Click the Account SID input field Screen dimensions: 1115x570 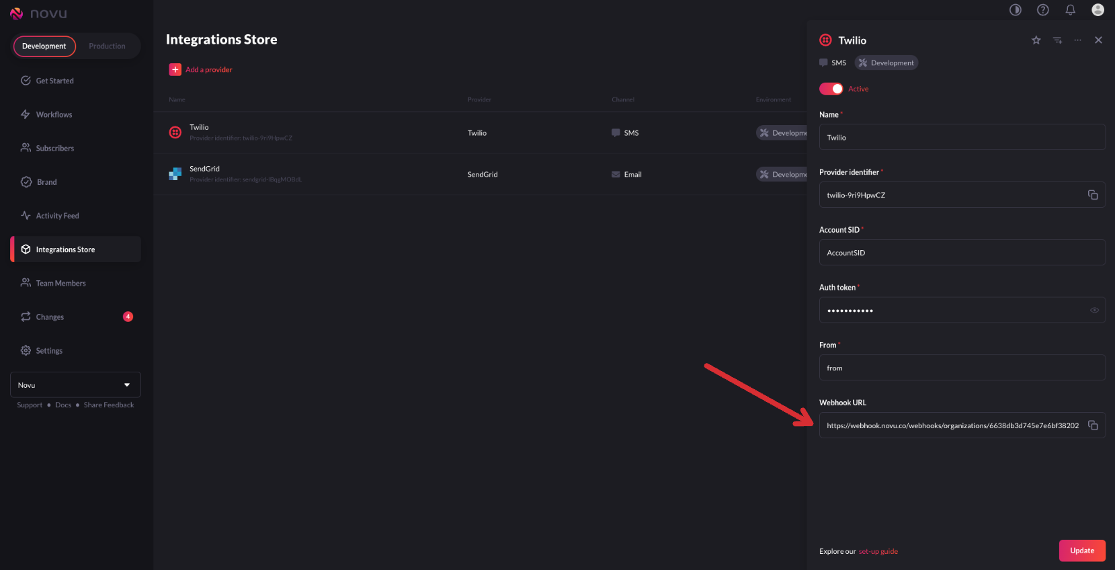(962, 253)
